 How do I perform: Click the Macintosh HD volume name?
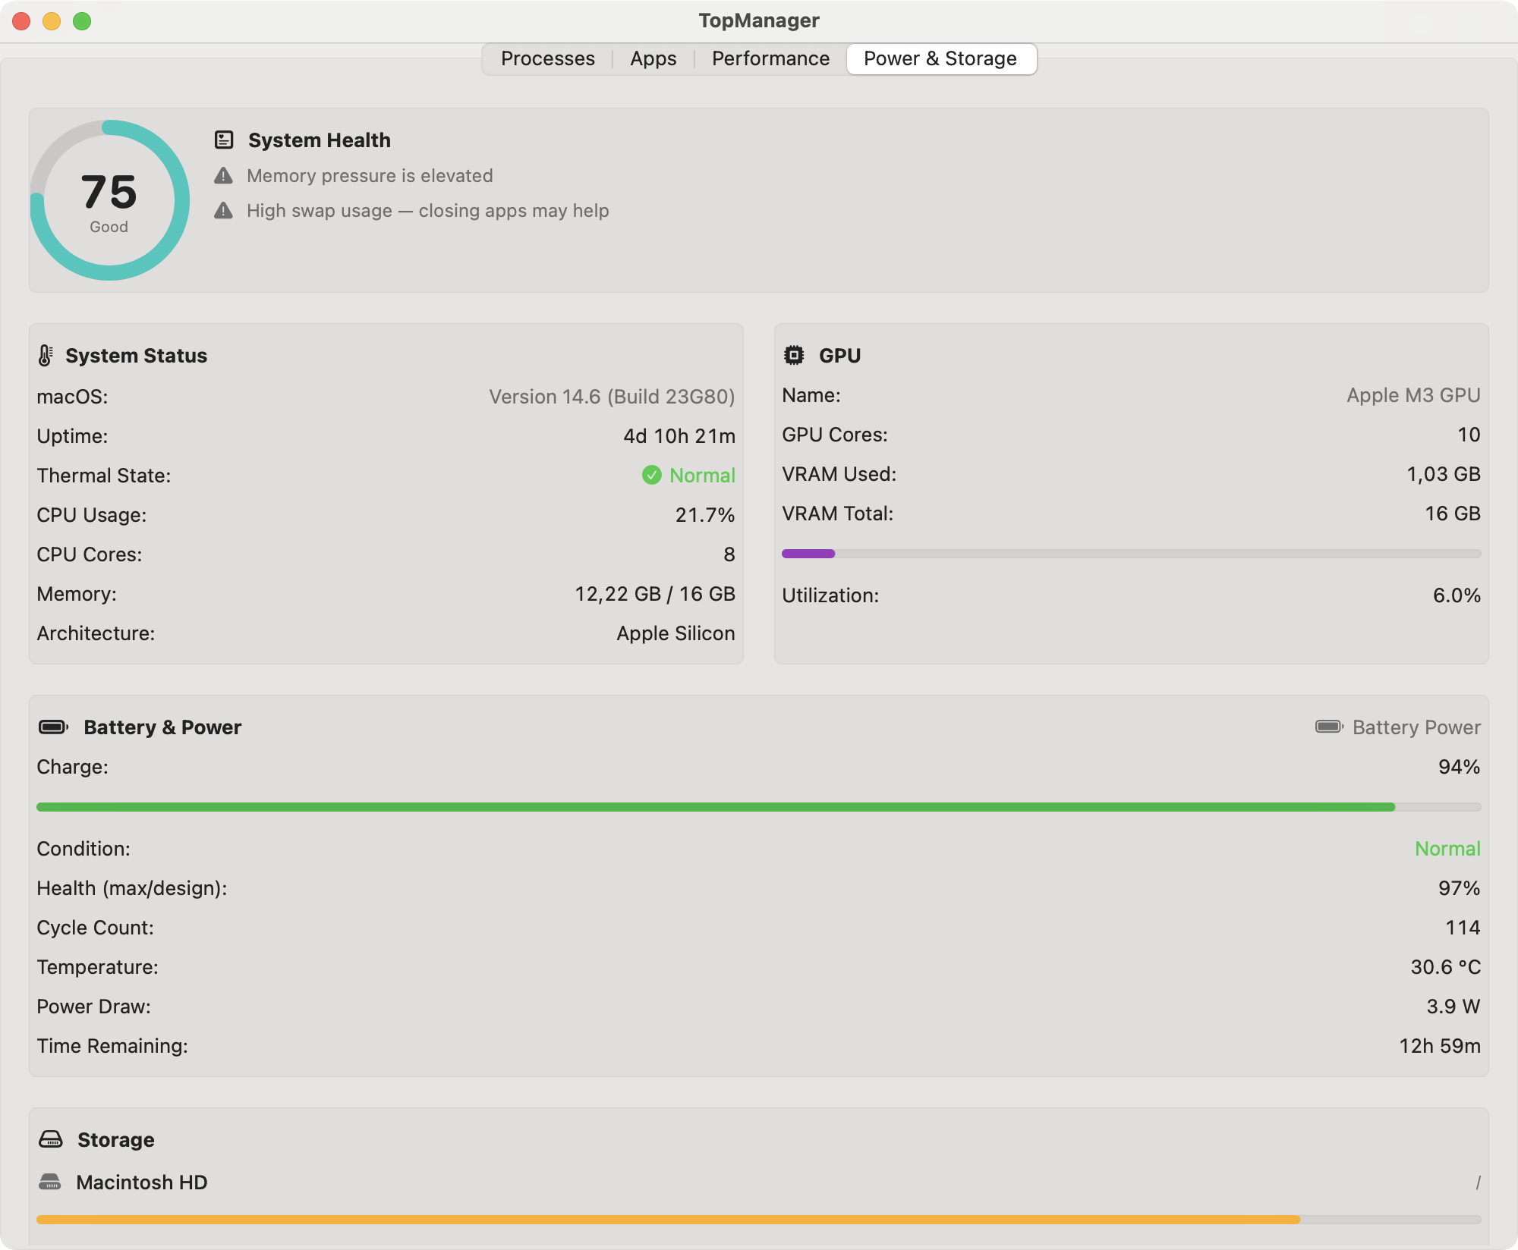click(142, 1182)
